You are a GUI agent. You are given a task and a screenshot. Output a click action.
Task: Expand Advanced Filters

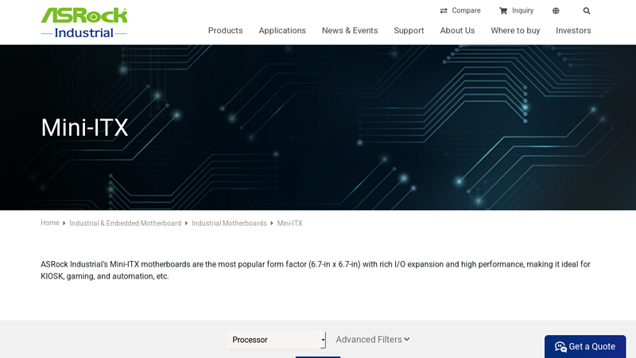pyautogui.click(x=372, y=340)
